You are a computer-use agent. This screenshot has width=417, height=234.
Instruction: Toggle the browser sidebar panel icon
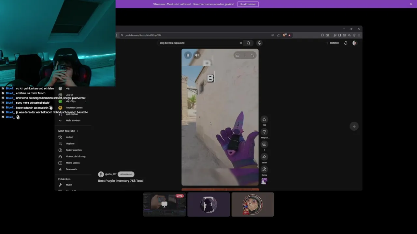coord(339,35)
